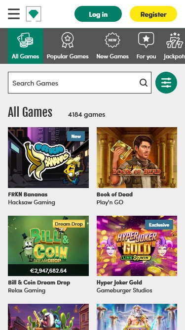The width and height of the screenshot is (185, 330).
Task: Open the hamburger navigation menu
Action: tap(14, 14)
